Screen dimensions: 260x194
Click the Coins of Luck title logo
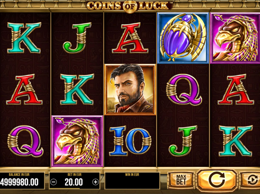(x=130, y=6)
